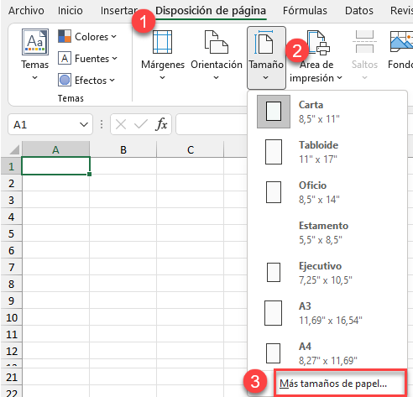The width and height of the screenshot is (413, 397).
Task: Click the Colores color palette icon
Action: pos(65,36)
